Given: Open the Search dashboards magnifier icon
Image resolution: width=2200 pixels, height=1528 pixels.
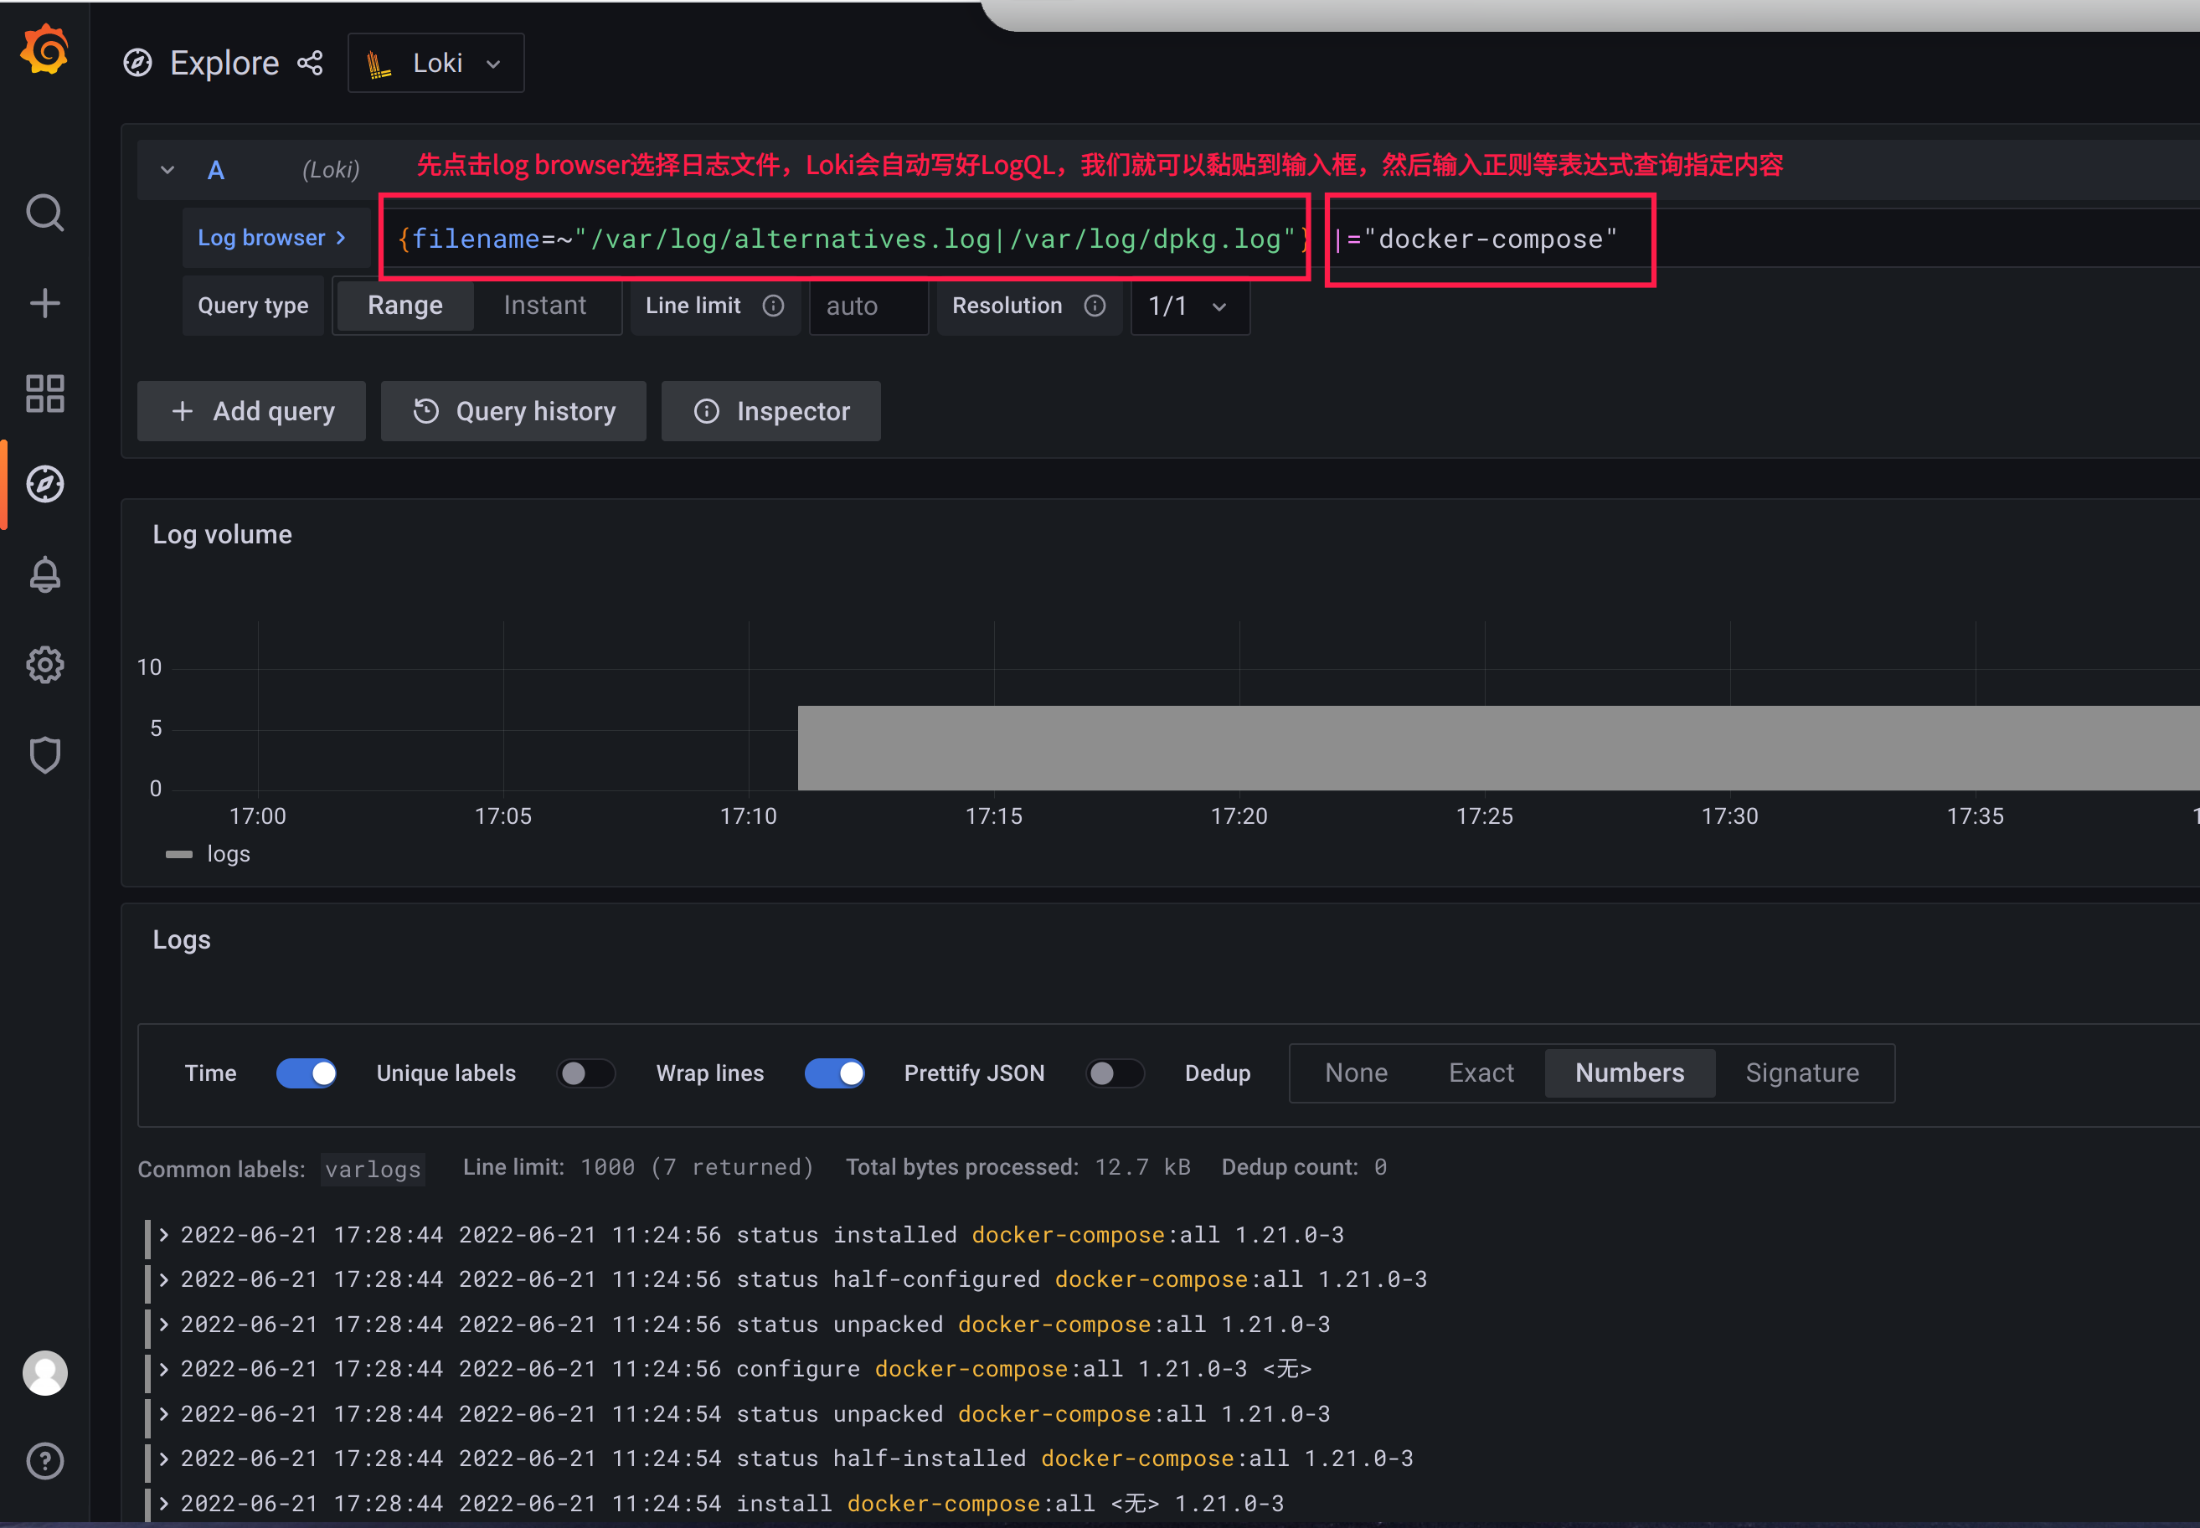Looking at the screenshot, I should [x=44, y=213].
